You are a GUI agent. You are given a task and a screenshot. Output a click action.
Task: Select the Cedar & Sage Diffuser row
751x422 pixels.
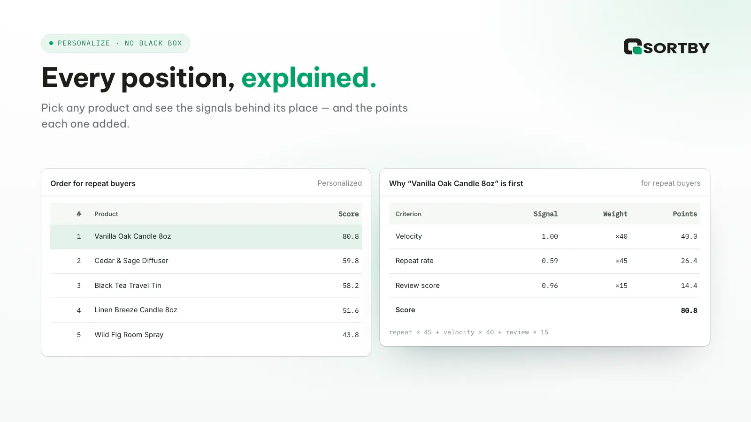point(206,261)
